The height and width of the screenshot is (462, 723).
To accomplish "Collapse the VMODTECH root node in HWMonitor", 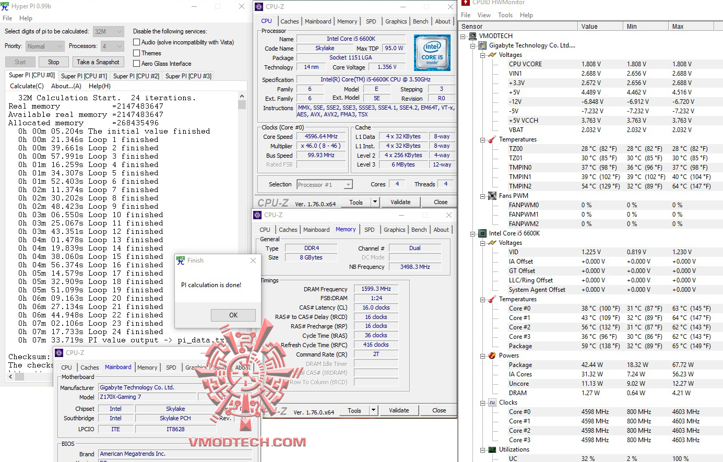I will pos(463,36).
